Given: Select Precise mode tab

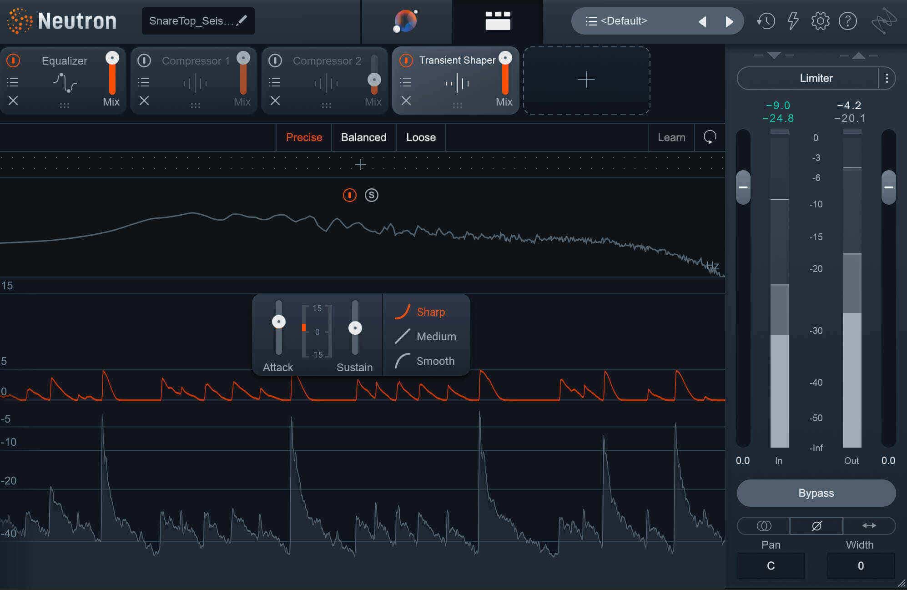Looking at the screenshot, I should [304, 137].
